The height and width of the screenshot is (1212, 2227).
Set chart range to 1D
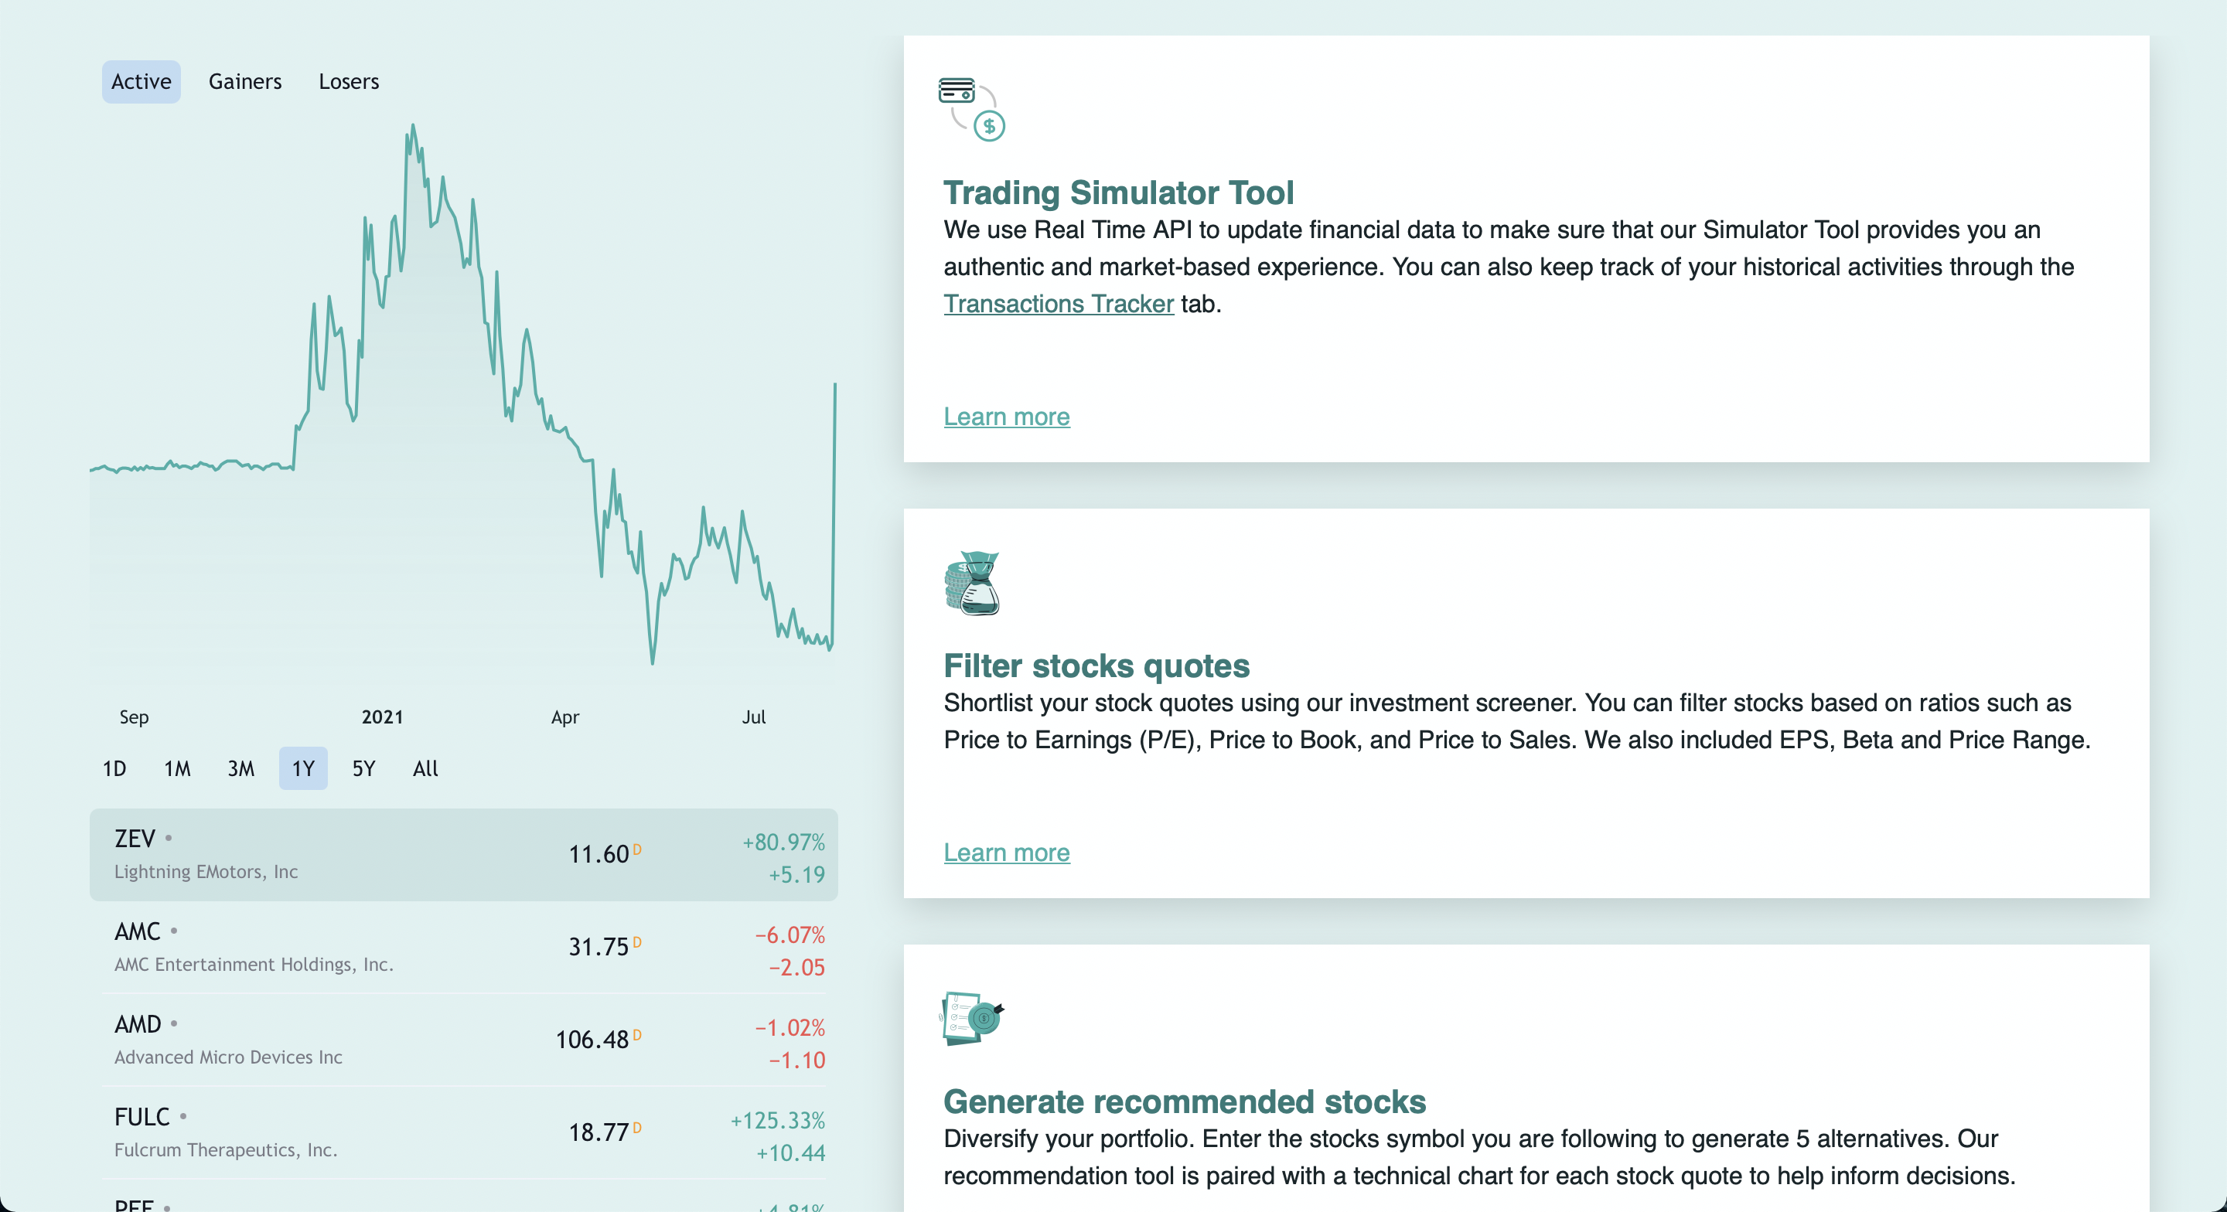tap(114, 768)
